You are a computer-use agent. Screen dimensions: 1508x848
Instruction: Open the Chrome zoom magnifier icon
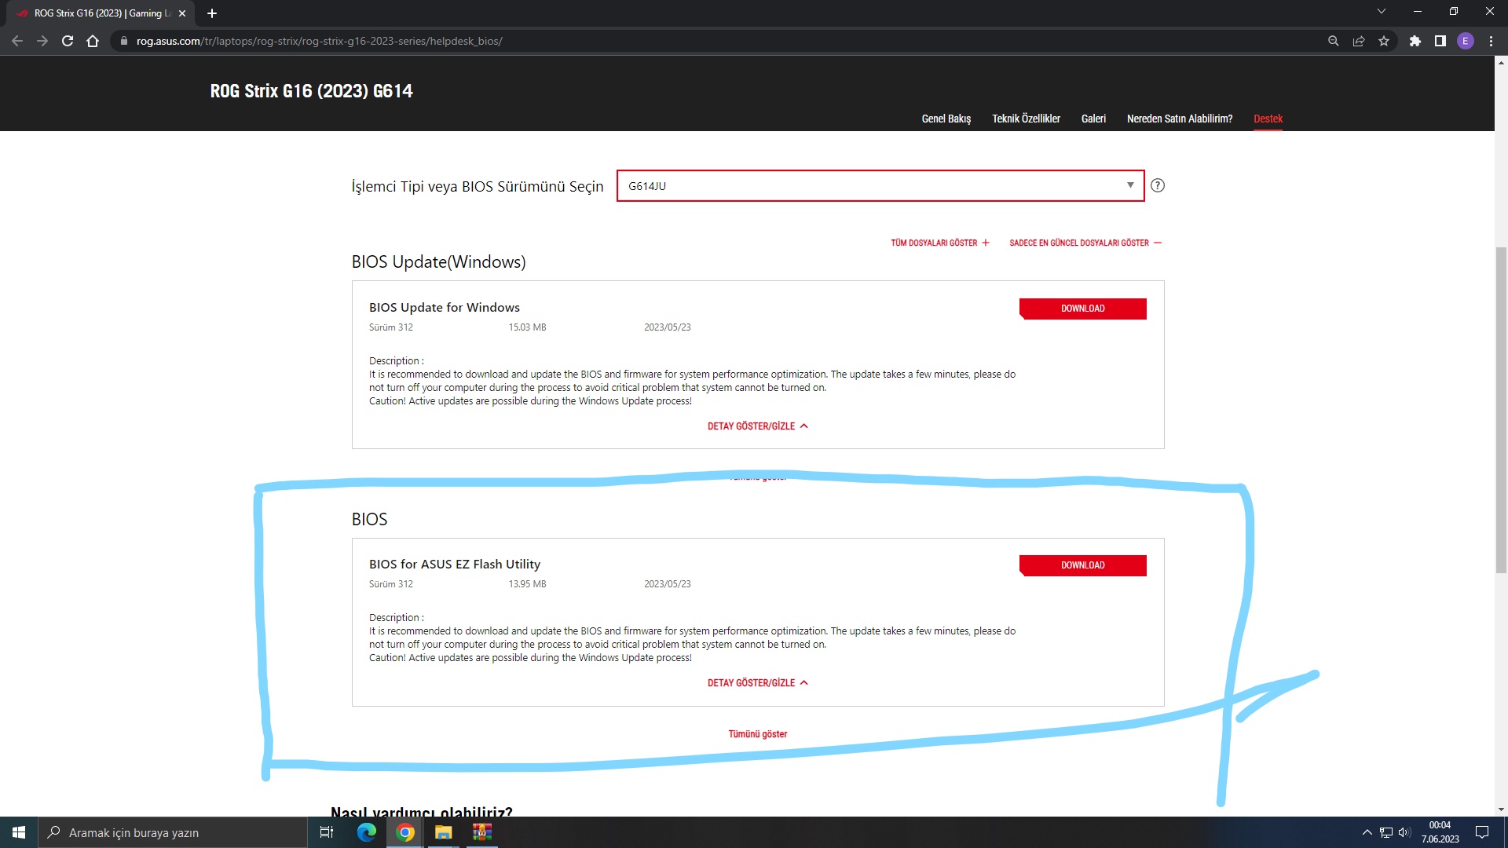click(x=1333, y=41)
